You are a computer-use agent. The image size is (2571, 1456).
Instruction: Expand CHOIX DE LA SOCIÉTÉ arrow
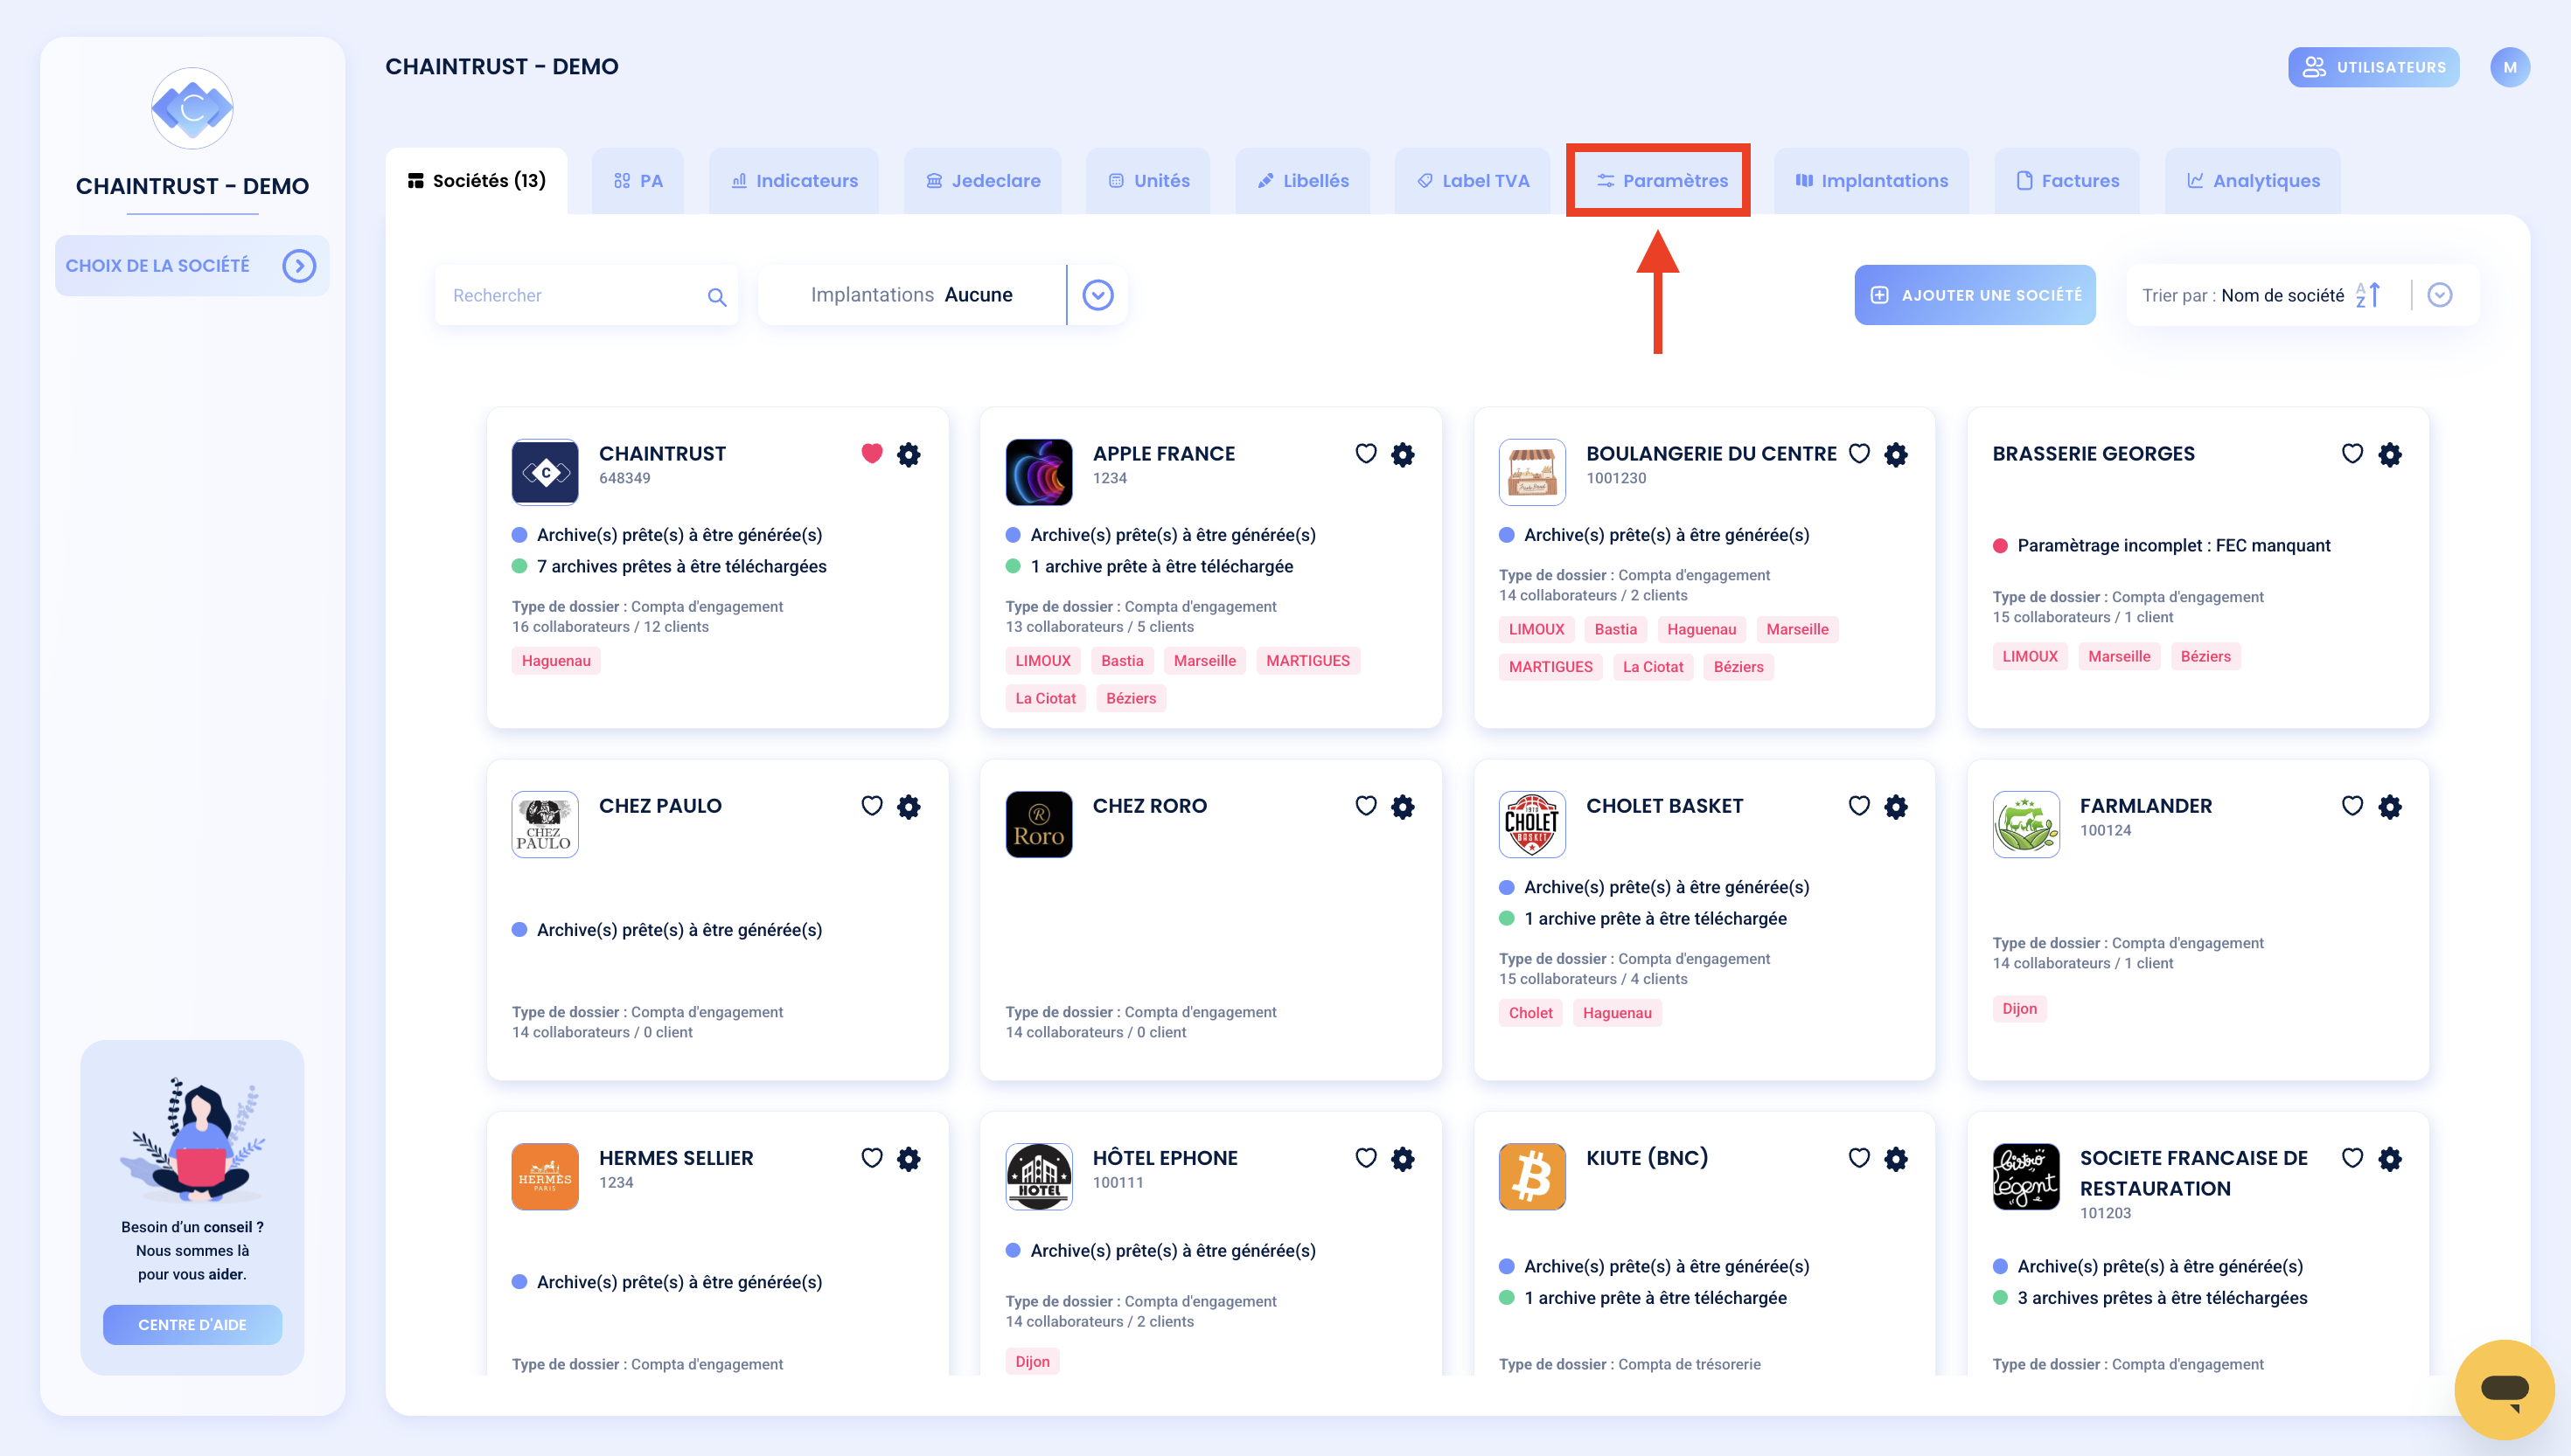pyautogui.click(x=298, y=266)
